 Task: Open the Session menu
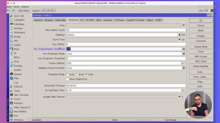click(x=9, y=7)
